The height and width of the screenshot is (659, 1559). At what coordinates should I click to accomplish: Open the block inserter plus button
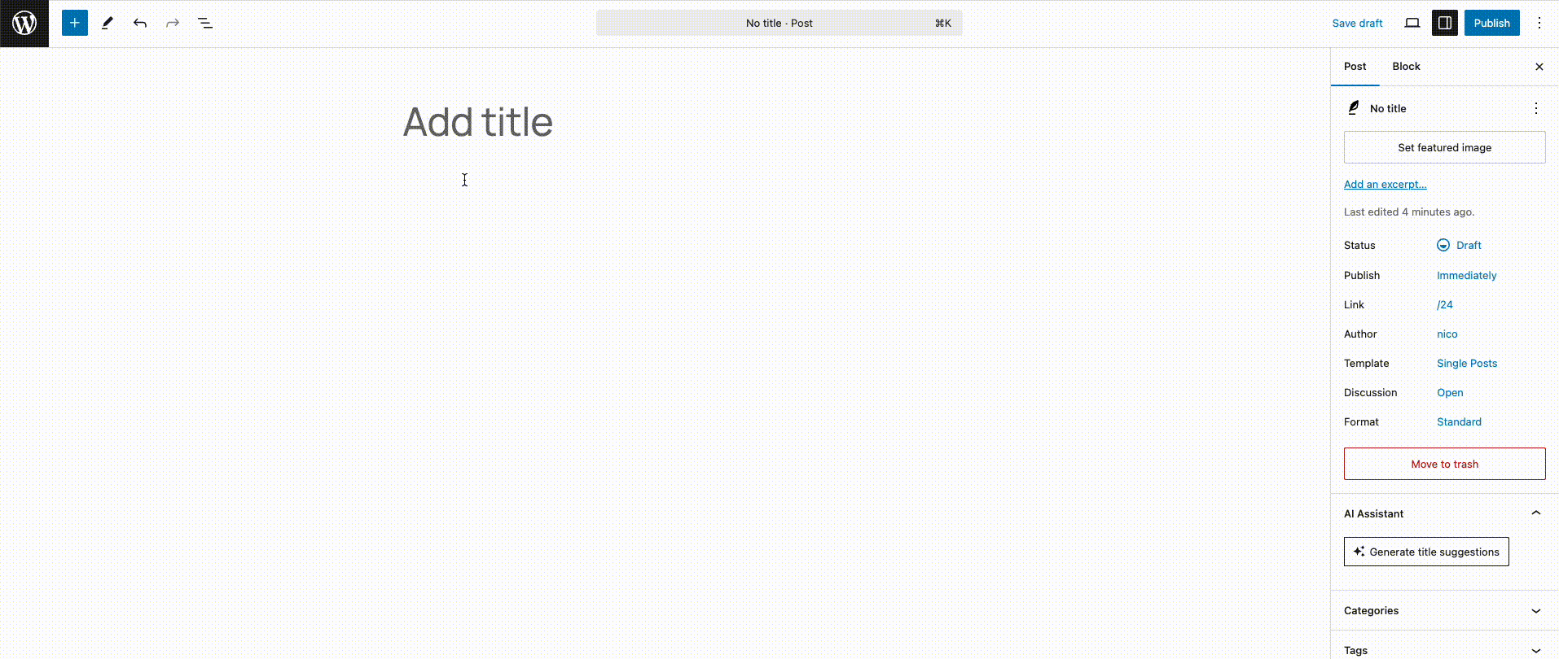[x=75, y=23]
